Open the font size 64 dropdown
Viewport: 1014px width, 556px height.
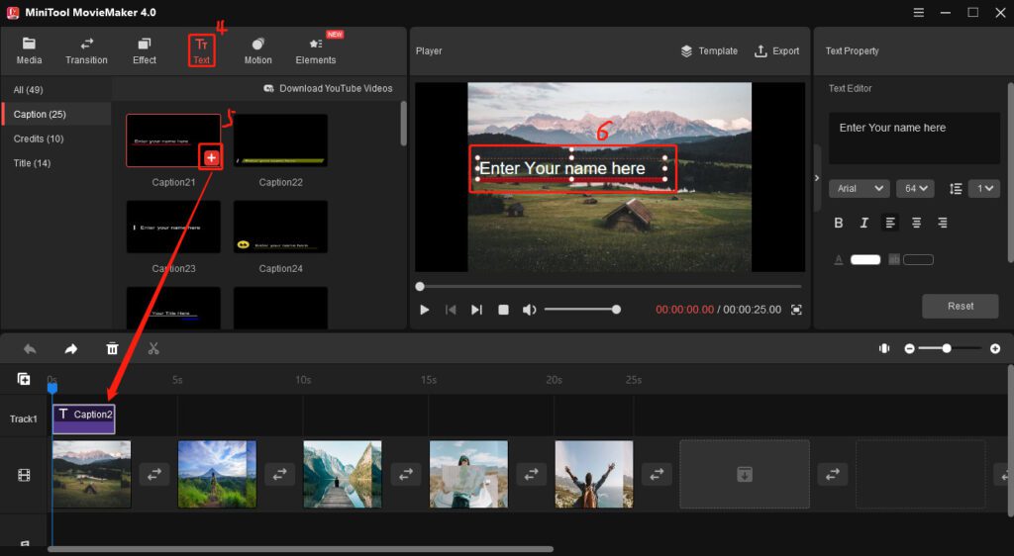click(x=915, y=189)
